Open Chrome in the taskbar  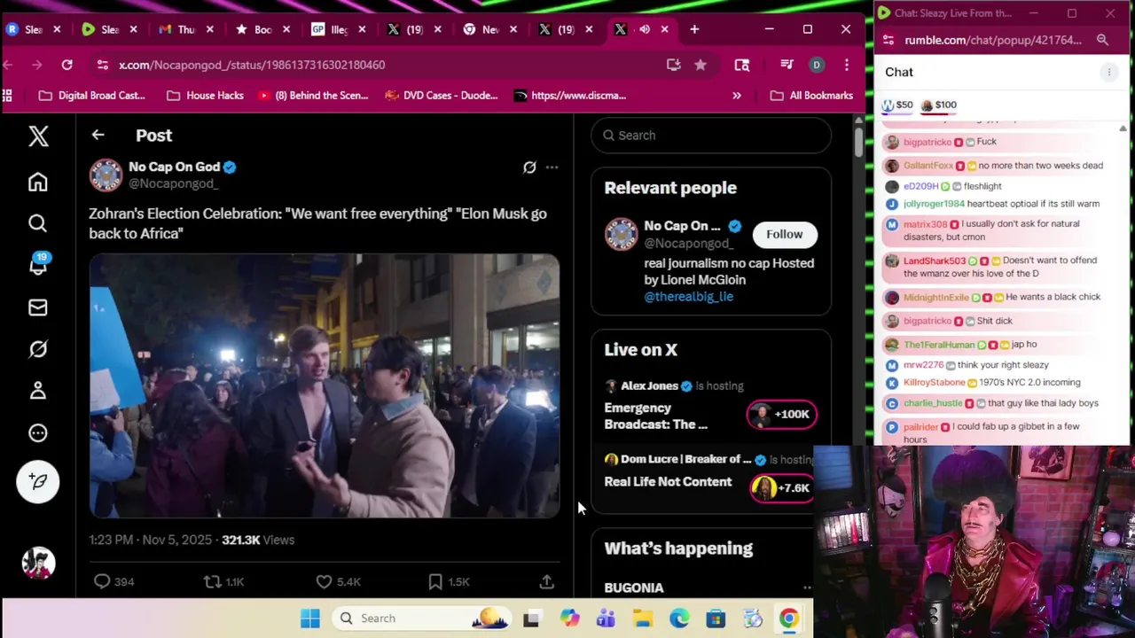click(788, 619)
